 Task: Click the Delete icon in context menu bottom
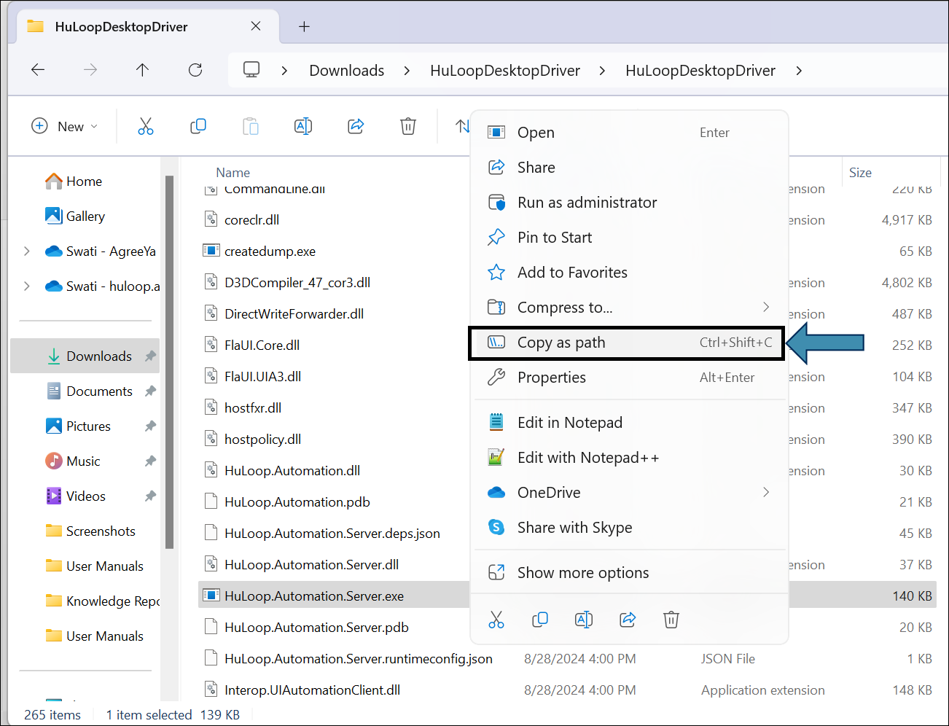[x=671, y=620]
